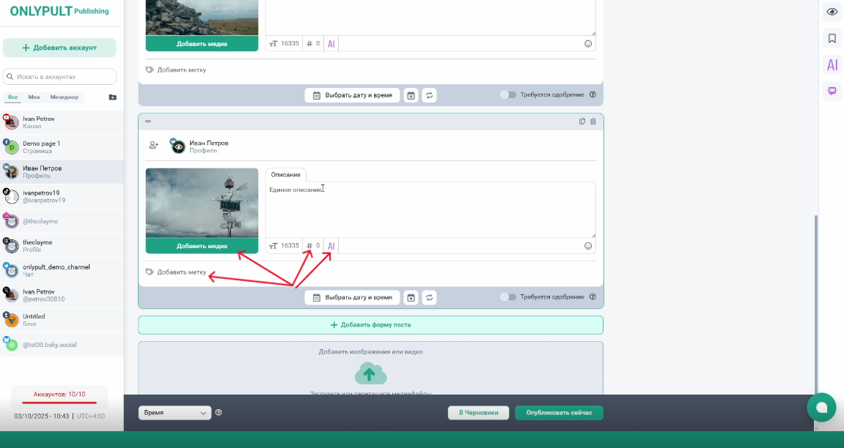844x448 pixels.
Task: Open the live chat bubble widget
Action: click(x=821, y=407)
